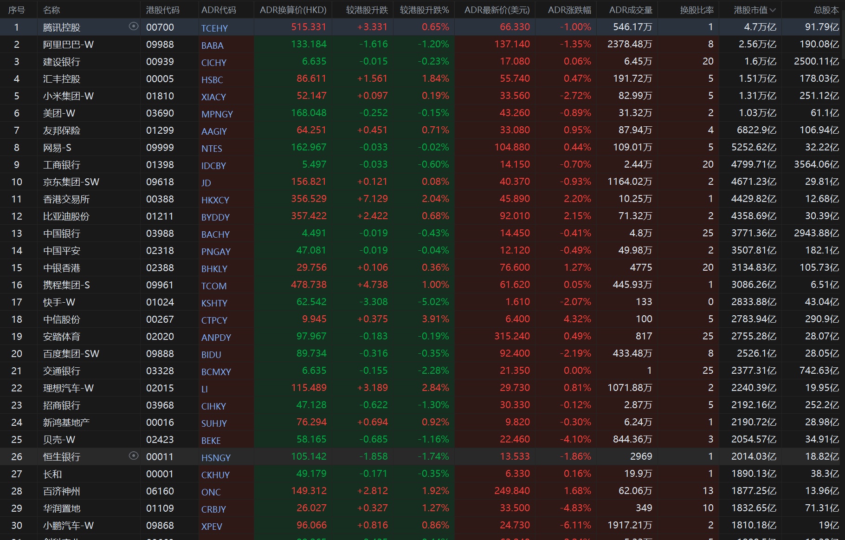Select the 美团-W stock name

click(x=59, y=113)
